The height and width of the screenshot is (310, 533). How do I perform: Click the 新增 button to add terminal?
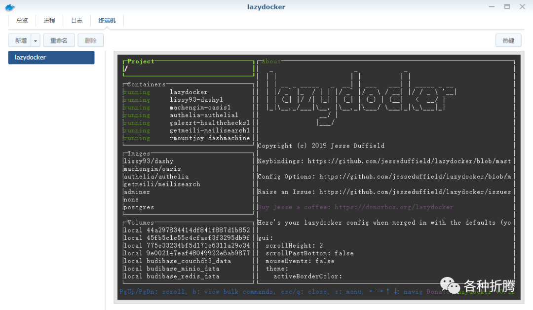point(20,40)
